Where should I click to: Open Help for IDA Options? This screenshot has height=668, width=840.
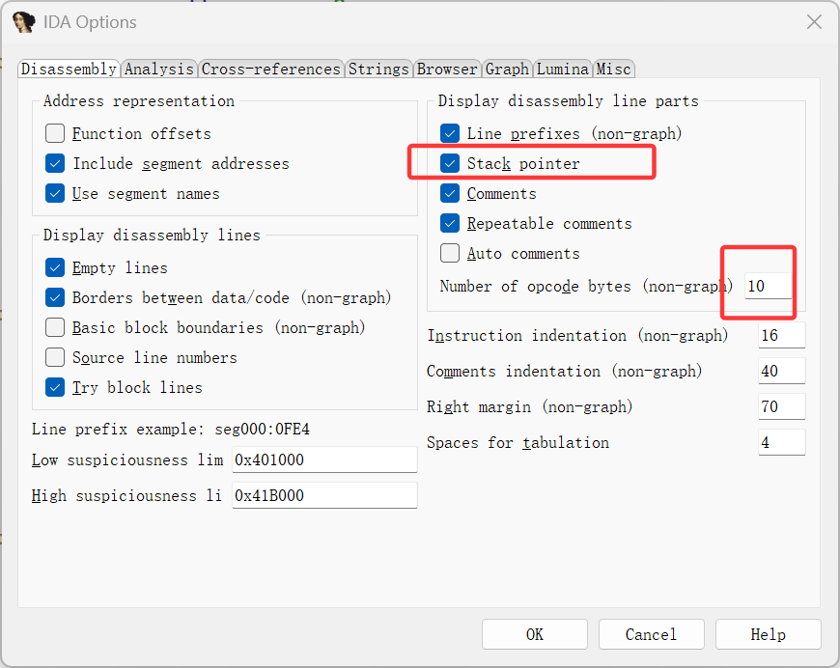[x=769, y=635]
